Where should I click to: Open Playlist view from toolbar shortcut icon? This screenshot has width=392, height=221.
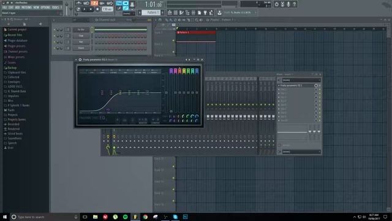pos(170,12)
